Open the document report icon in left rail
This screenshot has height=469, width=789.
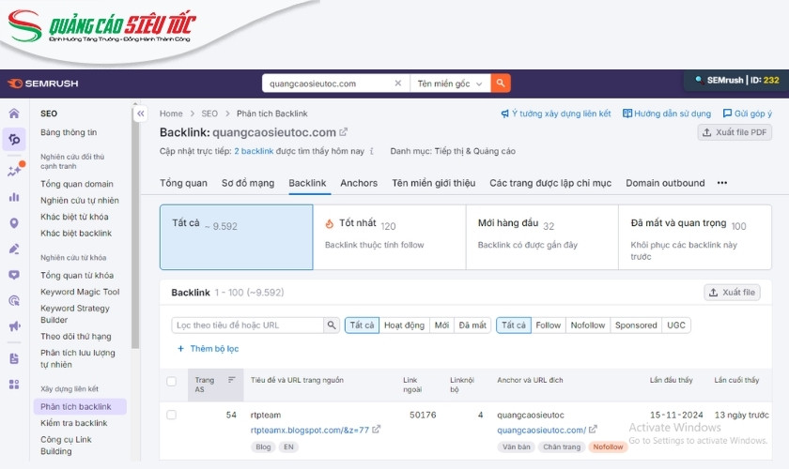coord(14,358)
